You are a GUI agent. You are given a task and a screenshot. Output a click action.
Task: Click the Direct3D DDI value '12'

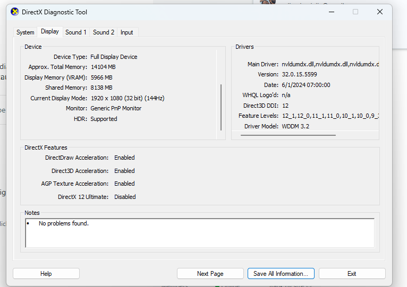pos(285,106)
